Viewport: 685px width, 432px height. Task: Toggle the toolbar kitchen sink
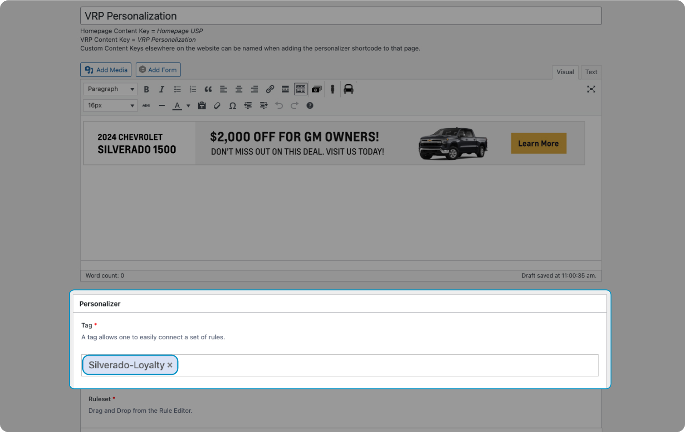click(x=301, y=89)
